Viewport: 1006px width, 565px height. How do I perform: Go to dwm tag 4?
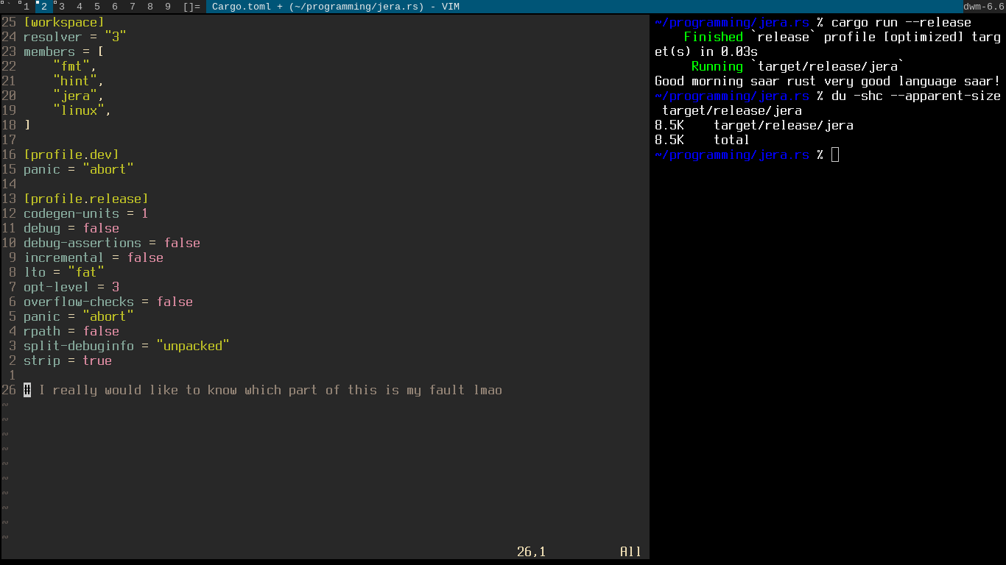(80, 7)
